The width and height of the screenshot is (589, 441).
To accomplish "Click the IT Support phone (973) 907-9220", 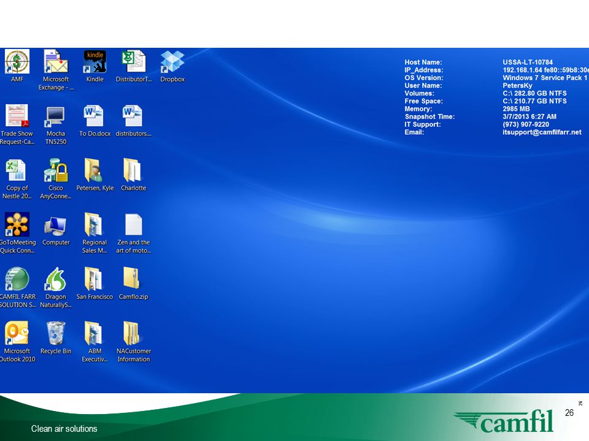I will (526, 124).
